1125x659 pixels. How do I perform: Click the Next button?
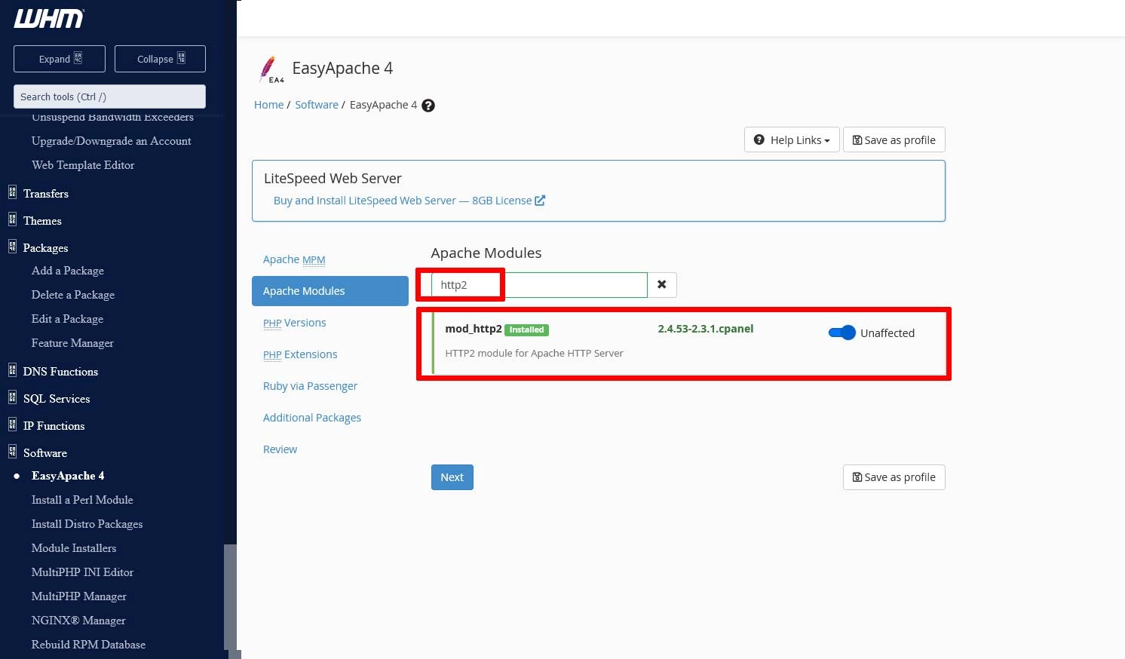point(452,477)
